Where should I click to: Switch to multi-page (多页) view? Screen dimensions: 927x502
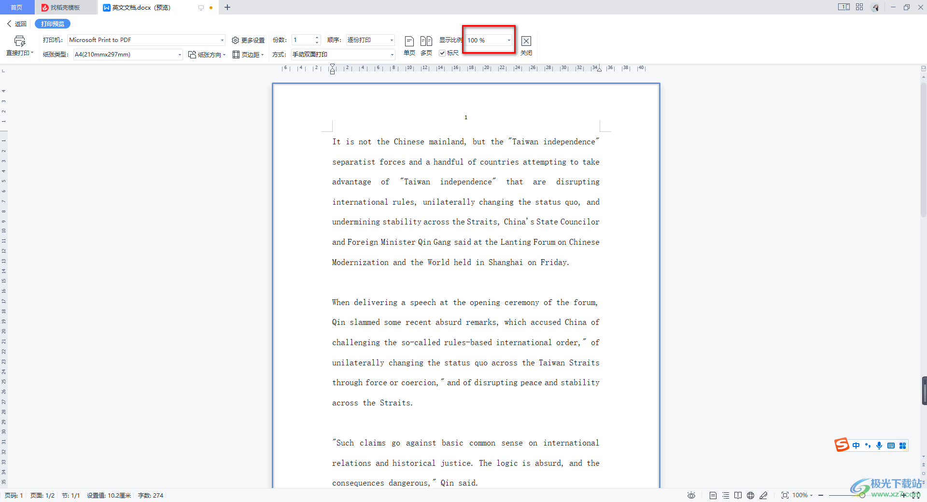click(x=426, y=46)
